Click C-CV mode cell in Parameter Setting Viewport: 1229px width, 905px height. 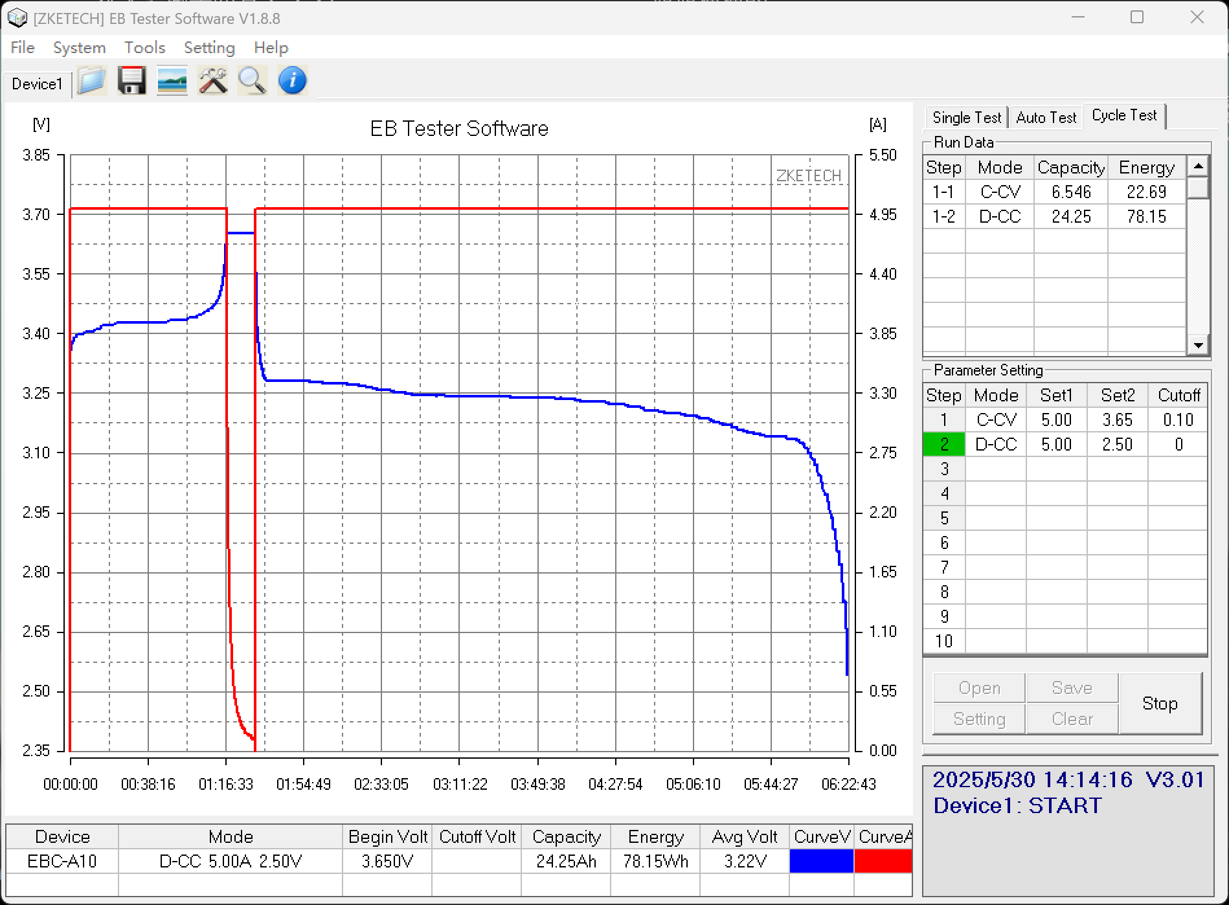[996, 420]
